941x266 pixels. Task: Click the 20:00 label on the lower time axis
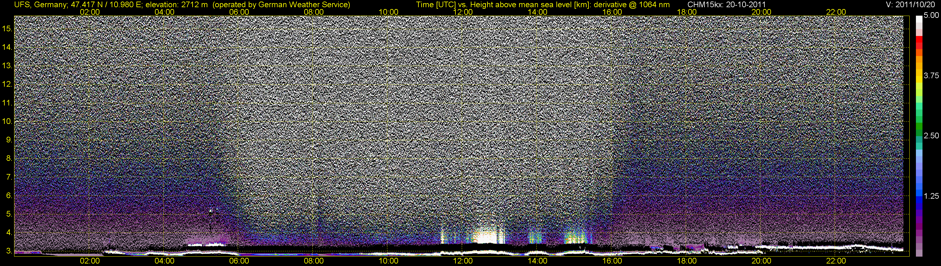[x=761, y=261]
